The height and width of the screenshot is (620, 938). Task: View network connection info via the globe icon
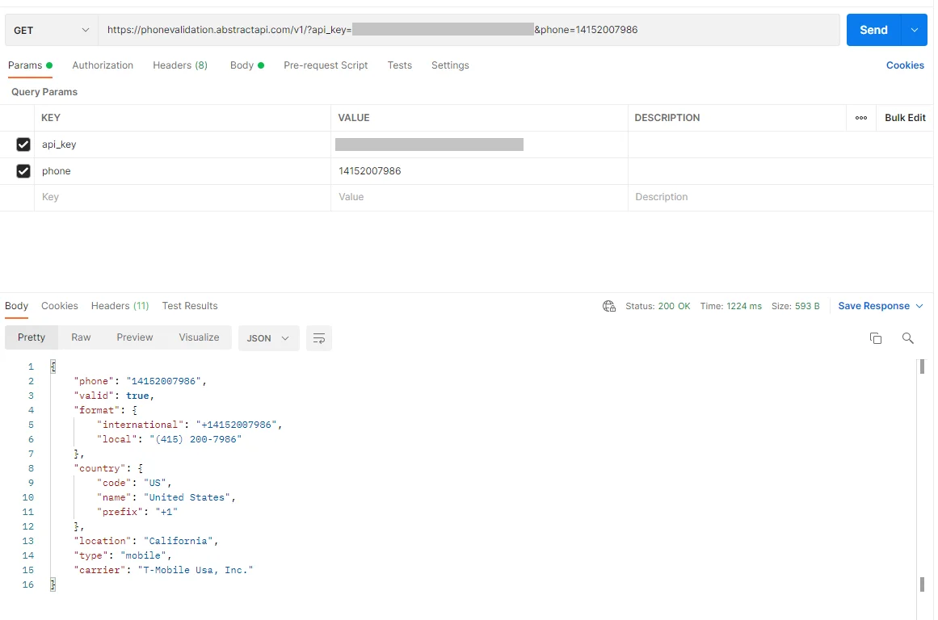pos(608,307)
